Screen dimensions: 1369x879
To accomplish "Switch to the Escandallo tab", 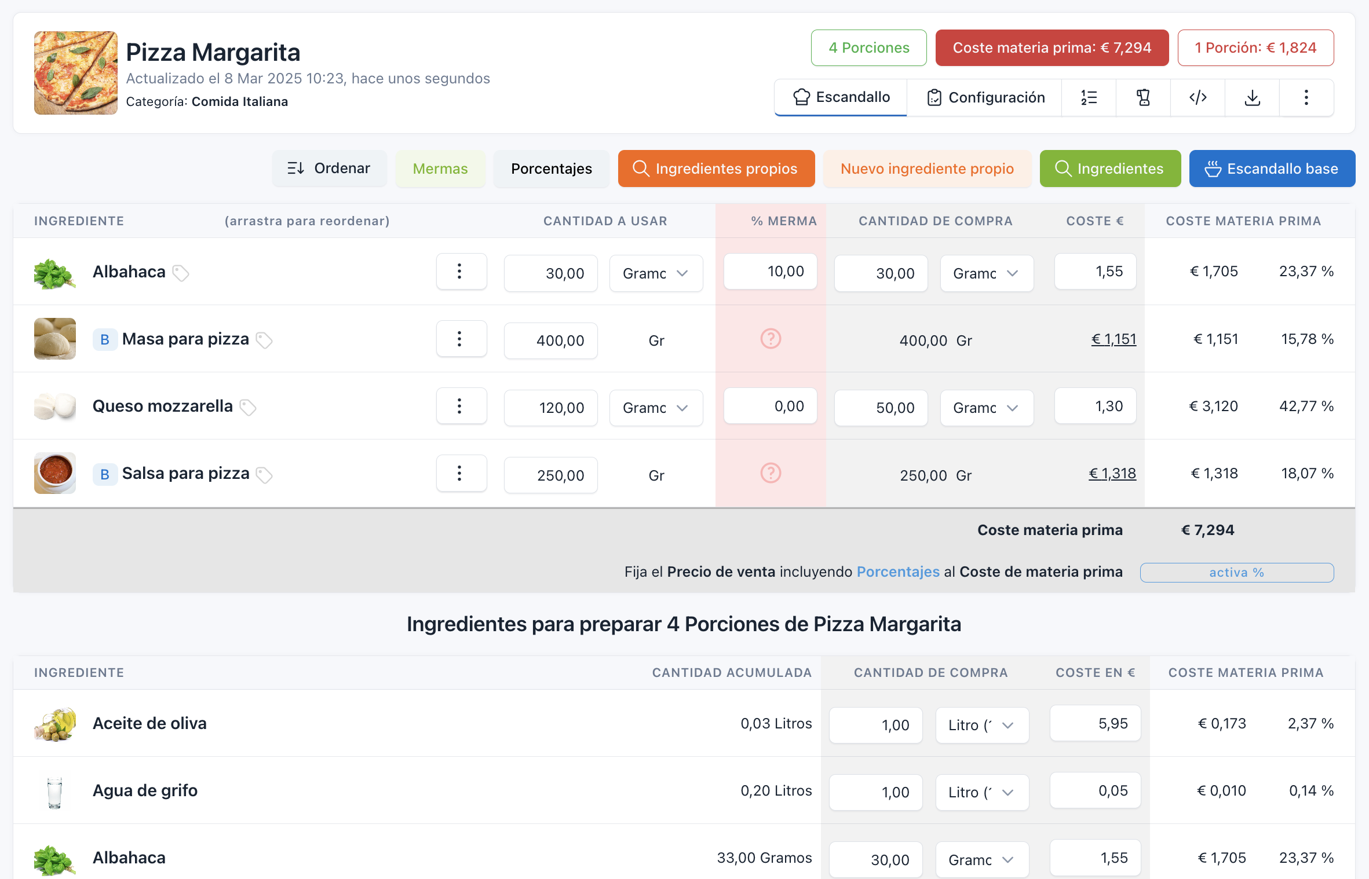I will coord(841,97).
